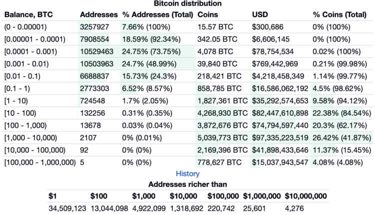
Task: Select the USD column header
Action: (x=261, y=15)
